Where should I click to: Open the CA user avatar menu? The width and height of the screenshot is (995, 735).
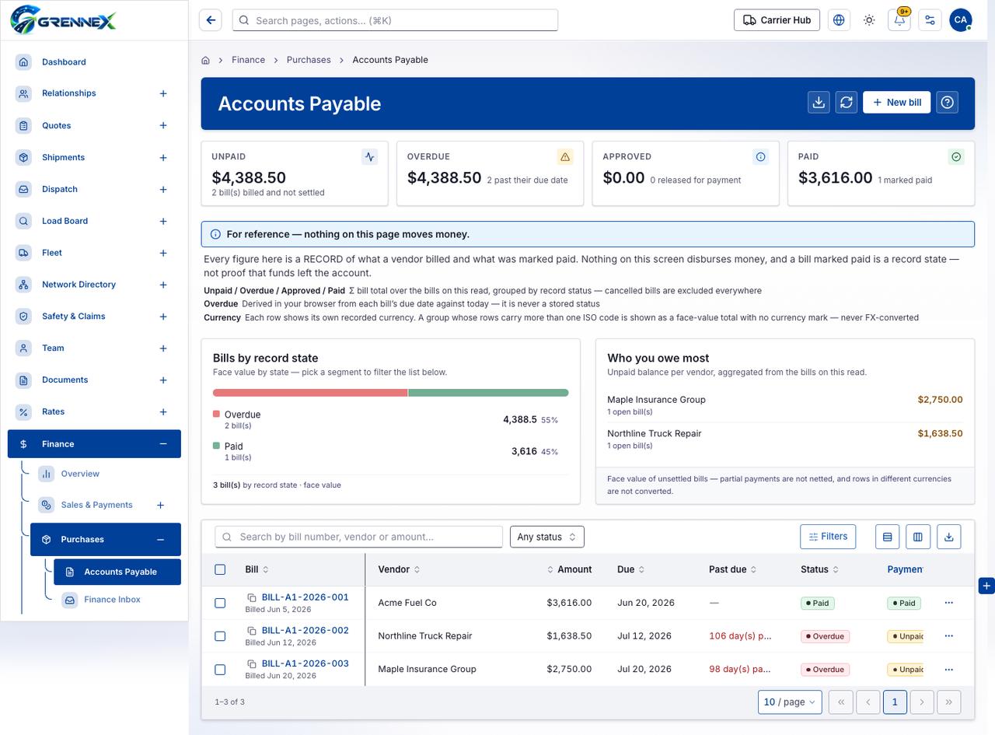point(961,20)
